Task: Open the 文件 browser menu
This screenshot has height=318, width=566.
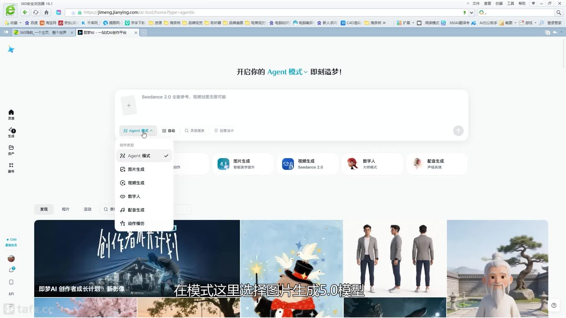Action: (x=476, y=4)
